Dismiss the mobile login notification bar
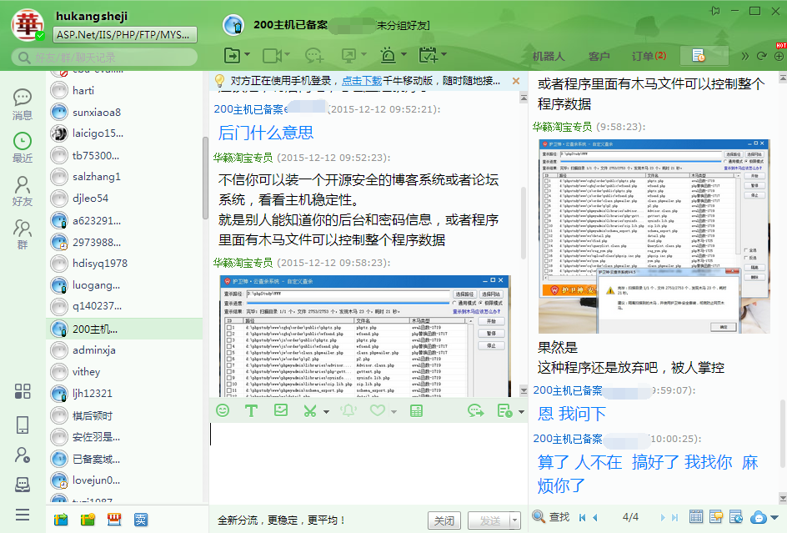This screenshot has width=787, height=533. tap(515, 80)
